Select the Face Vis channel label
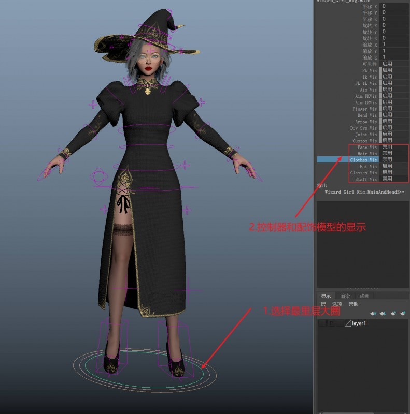 [x=367, y=147]
